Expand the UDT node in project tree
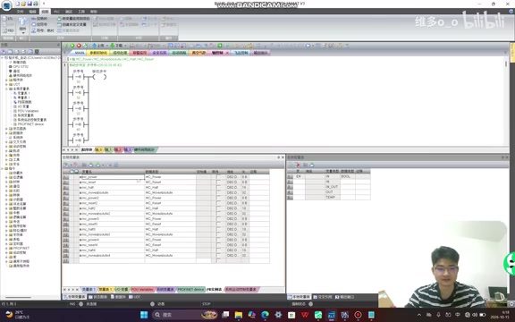Screen dimensions: 515x322 [6, 84]
